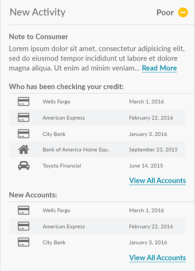Click card icon in New Accounts American Express
Viewport: 195px width, 271px height.
click(23, 226)
